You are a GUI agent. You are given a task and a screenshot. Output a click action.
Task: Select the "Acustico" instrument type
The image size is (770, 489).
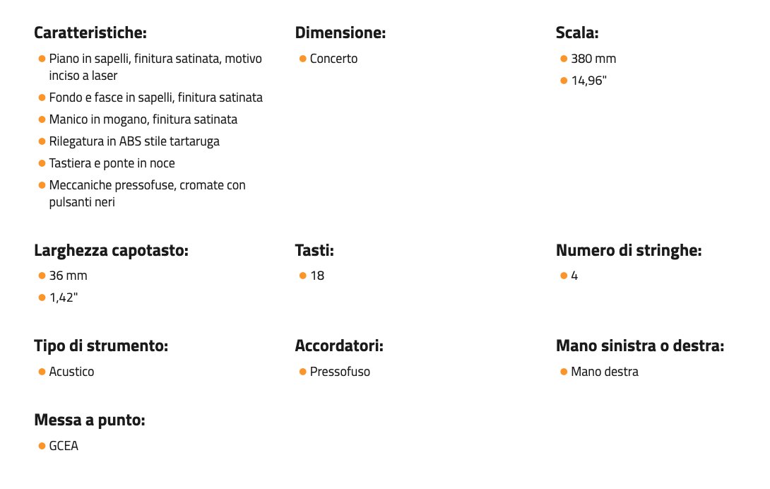tap(71, 372)
